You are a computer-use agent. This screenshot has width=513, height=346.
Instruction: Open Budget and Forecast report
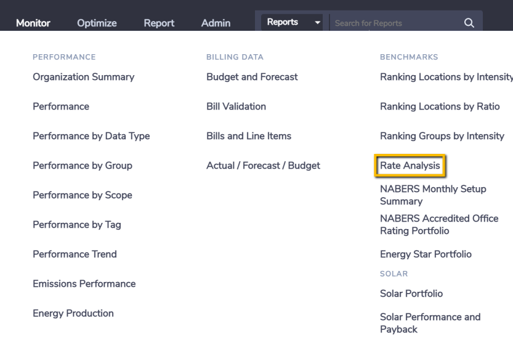252,77
